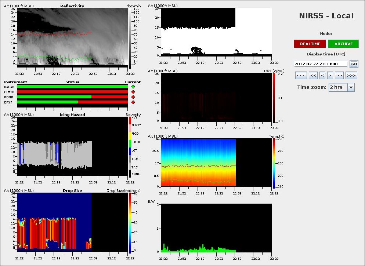This screenshot has height=266, width=365.
Task: Click the red DRY? current status light
Action: 133,102
